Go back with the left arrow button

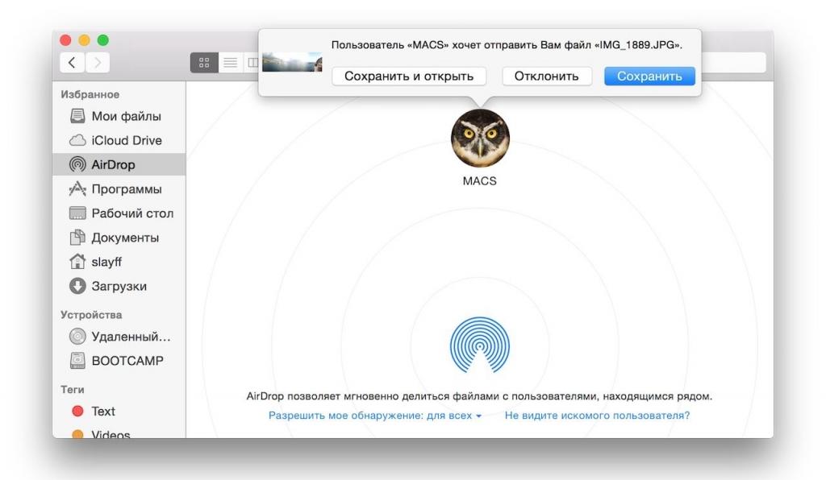[x=72, y=63]
